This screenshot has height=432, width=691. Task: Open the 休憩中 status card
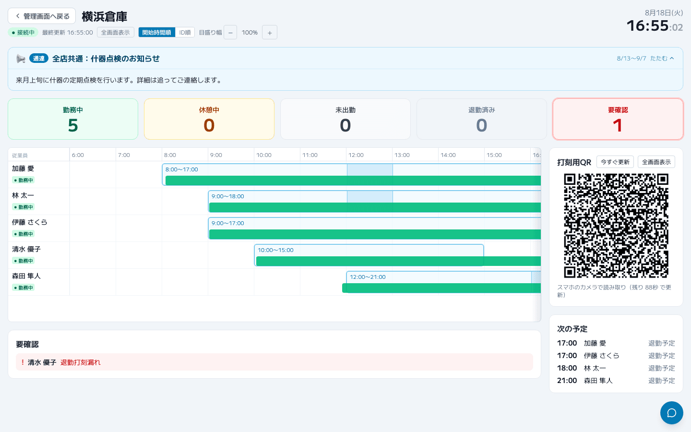(209, 119)
